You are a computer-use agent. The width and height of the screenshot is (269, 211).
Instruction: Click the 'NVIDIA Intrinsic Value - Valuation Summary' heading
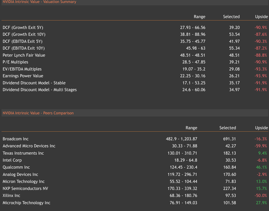[x=39, y=2]
